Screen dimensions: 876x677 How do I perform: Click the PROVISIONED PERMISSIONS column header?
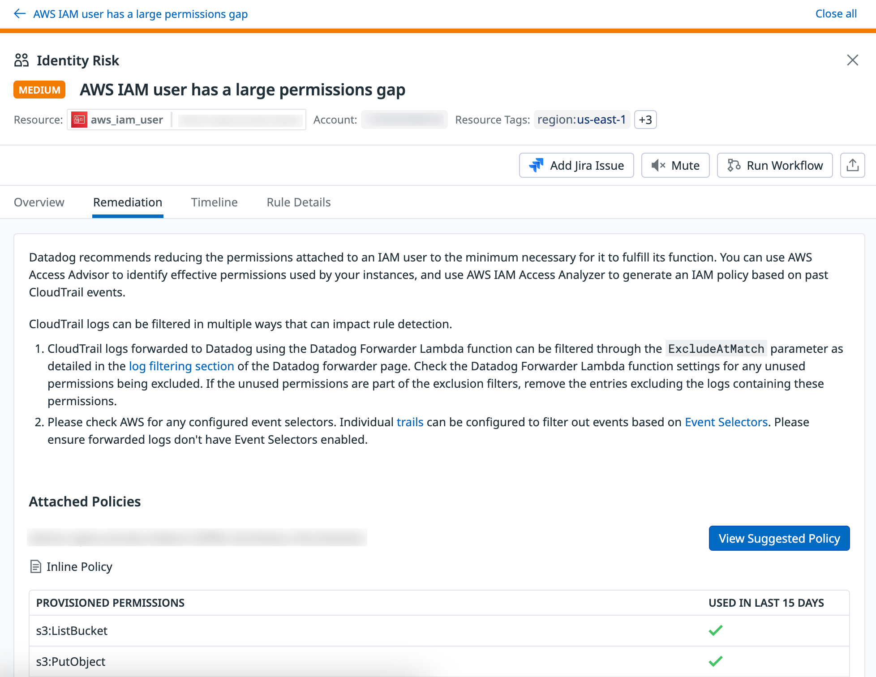[110, 603]
